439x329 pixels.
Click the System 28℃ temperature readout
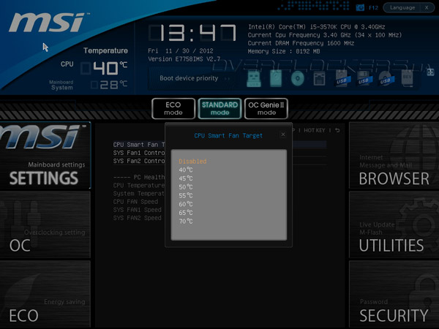pos(109,85)
